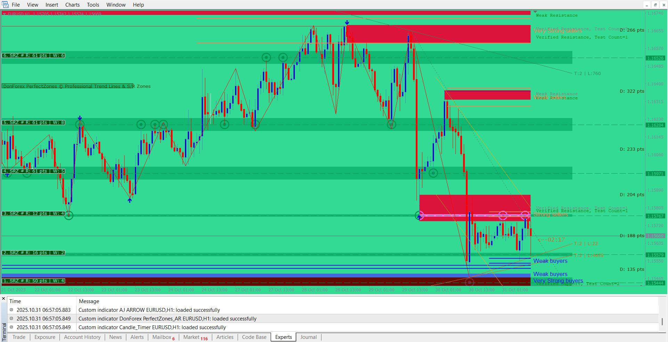The height and width of the screenshot is (342, 668).
Task: Expand the View menu
Action: pos(33,5)
